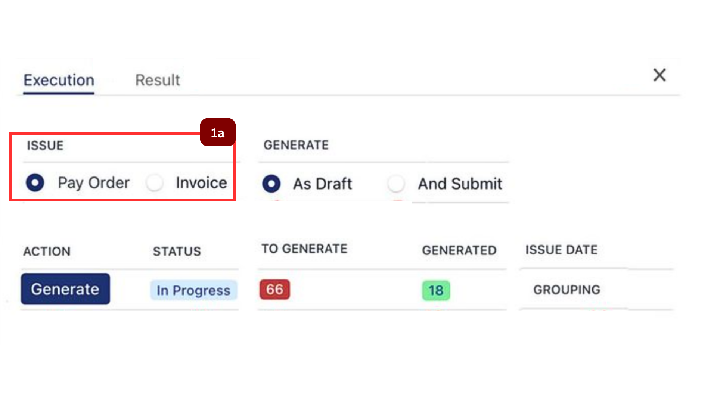Click the Generate button
The height and width of the screenshot is (403, 717).
[x=65, y=289]
